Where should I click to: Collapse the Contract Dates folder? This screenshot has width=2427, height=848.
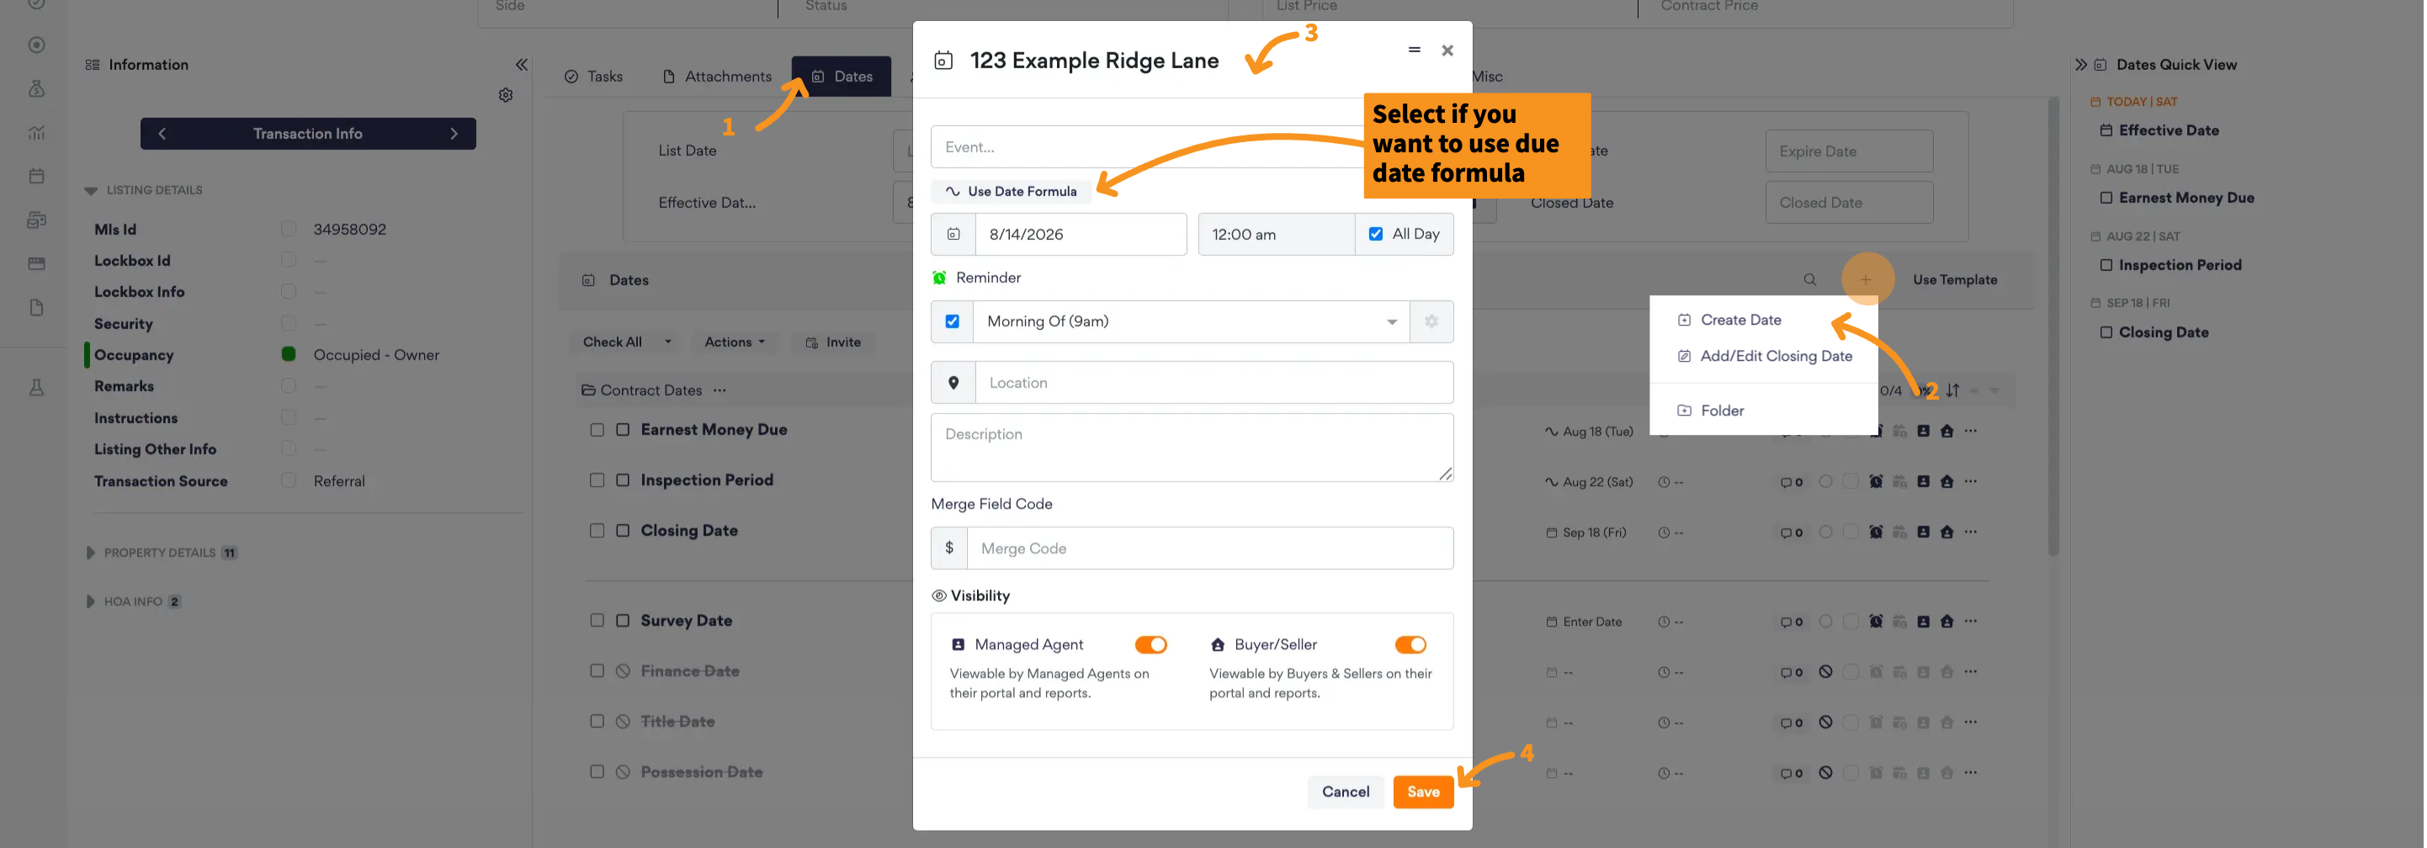[x=588, y=390]
